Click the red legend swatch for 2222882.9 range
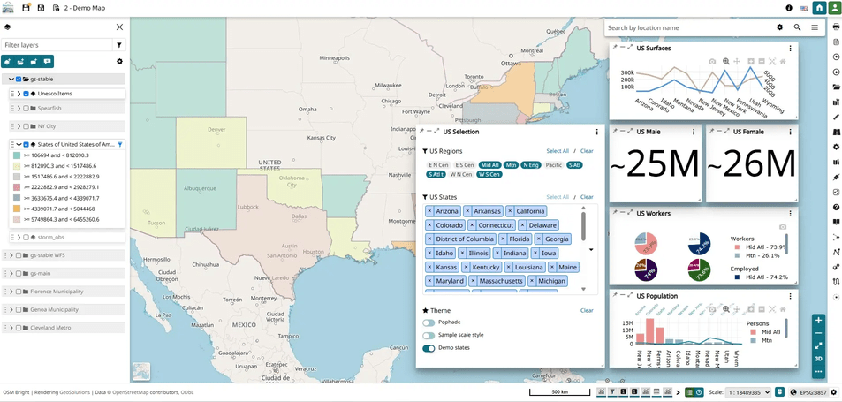This screenshot has height=402, width=842. click(17, 187)
